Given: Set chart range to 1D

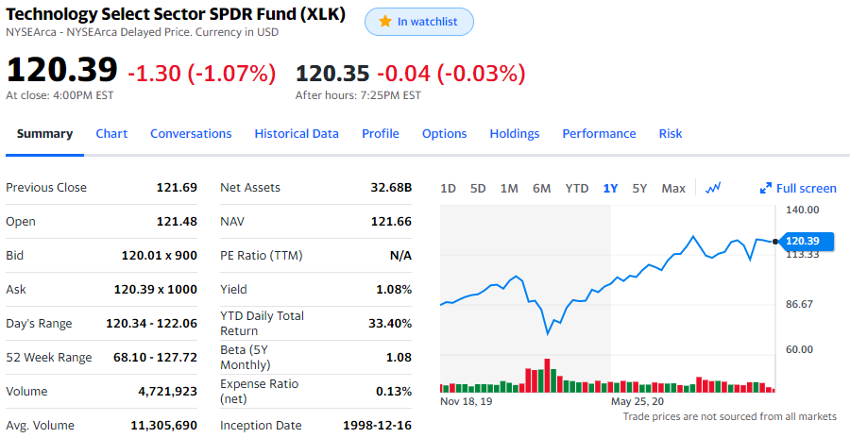Looking at the screenshot, I should tap(448, 188).
